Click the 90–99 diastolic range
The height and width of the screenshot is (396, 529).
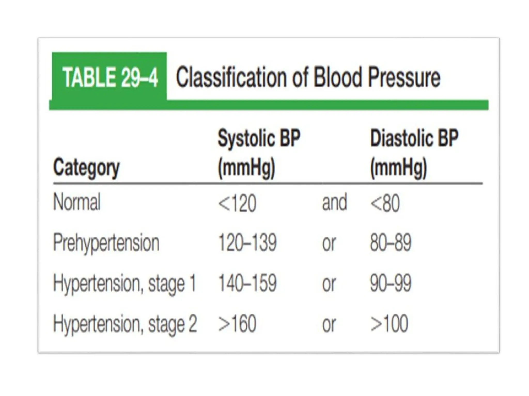click(x=391, y=283)
